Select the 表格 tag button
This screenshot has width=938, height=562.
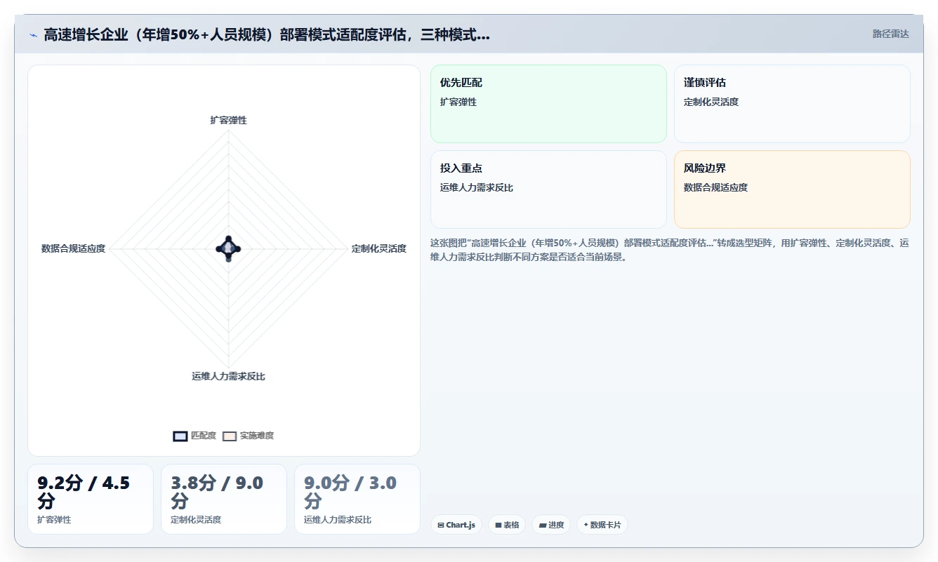point(507,525)
